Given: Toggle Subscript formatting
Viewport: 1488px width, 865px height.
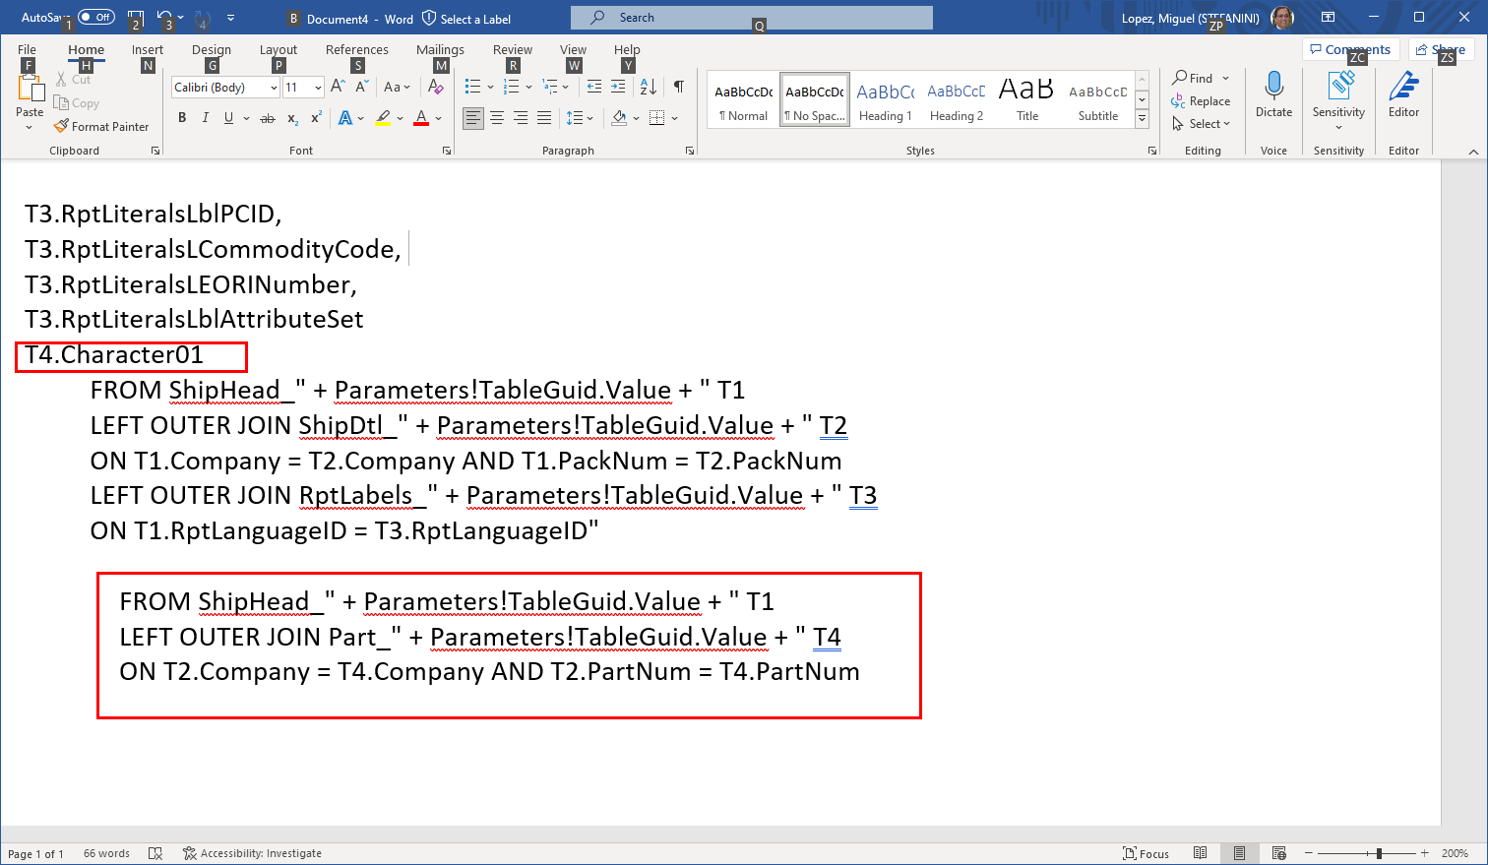Looking at the screenshot, I should coord(292,118).
